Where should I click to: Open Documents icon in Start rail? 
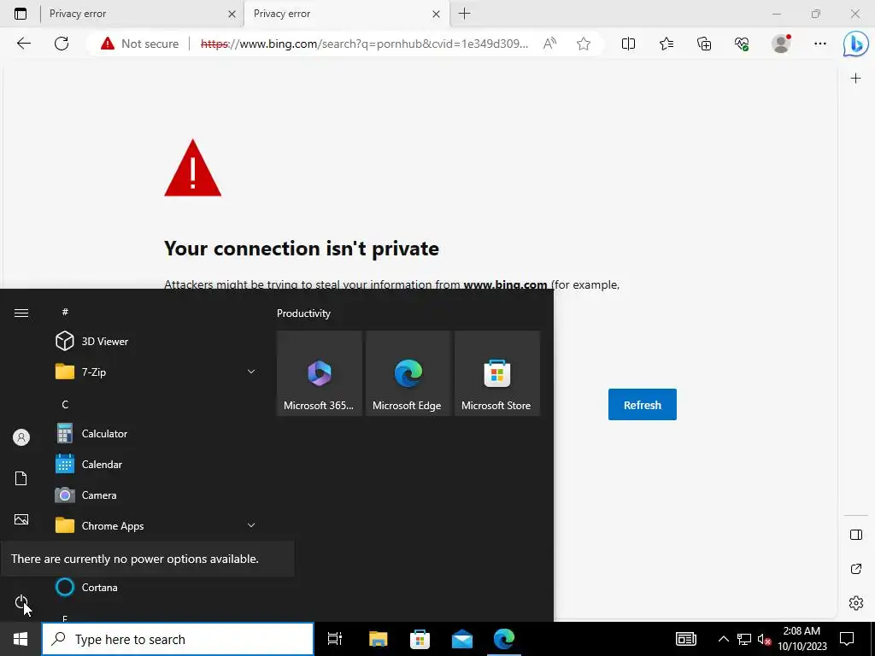click(21, 478)
